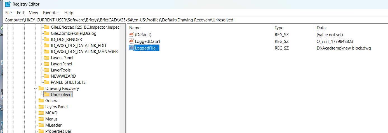
Task: Select the MCAD key
Action: tap(51, 113)
